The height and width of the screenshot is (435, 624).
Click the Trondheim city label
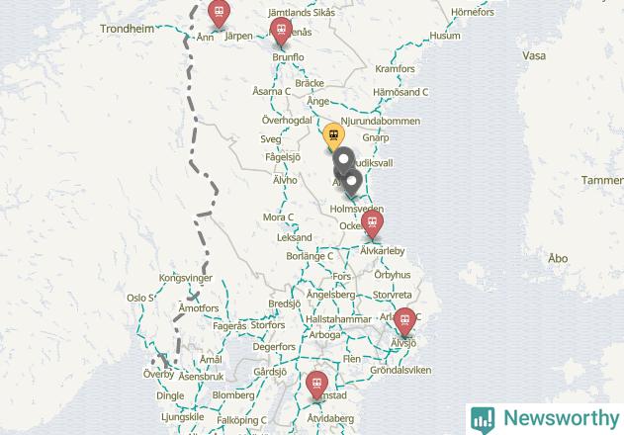[x=127, y=29]
